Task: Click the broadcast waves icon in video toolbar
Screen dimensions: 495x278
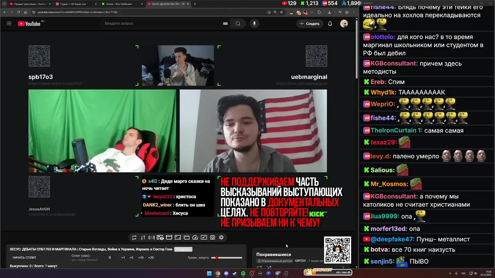Action: (152, 237)
